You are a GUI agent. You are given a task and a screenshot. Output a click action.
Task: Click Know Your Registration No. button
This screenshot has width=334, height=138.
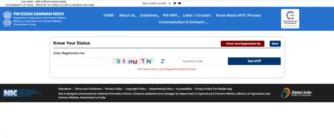tap(242, 44)
